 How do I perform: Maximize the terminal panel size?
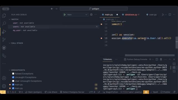170,59
